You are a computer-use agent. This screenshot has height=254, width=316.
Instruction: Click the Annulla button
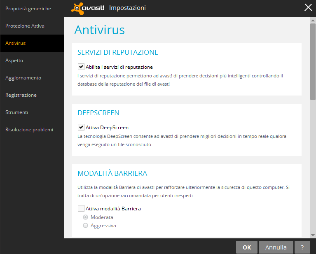[276, 247]
